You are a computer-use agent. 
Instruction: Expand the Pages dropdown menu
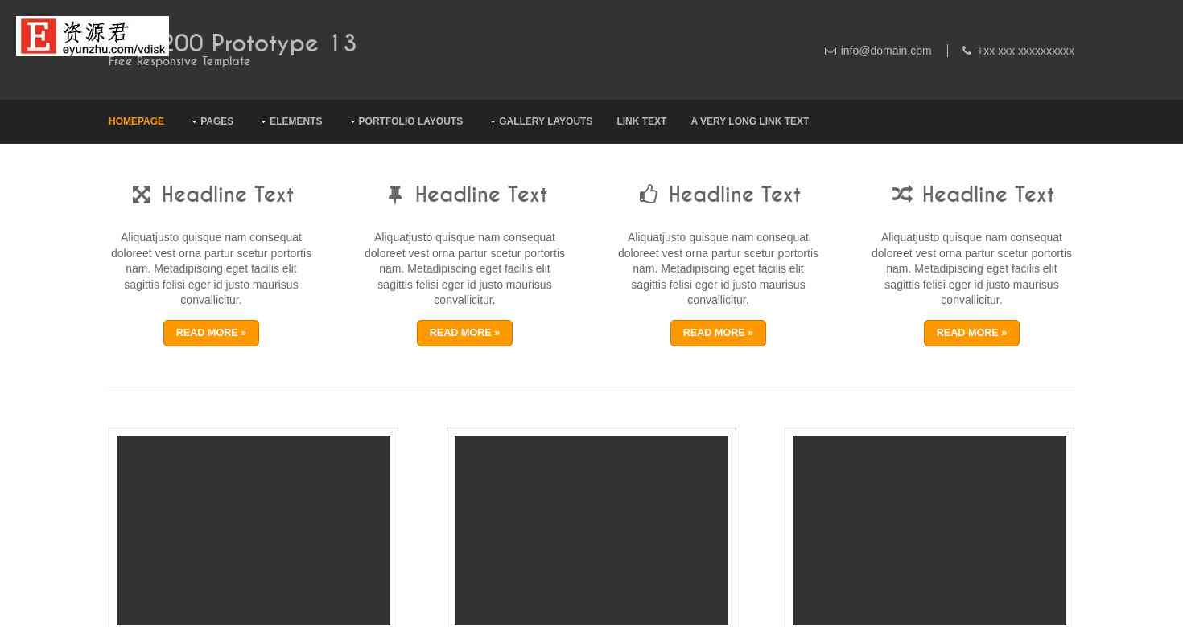click(212, 121)
